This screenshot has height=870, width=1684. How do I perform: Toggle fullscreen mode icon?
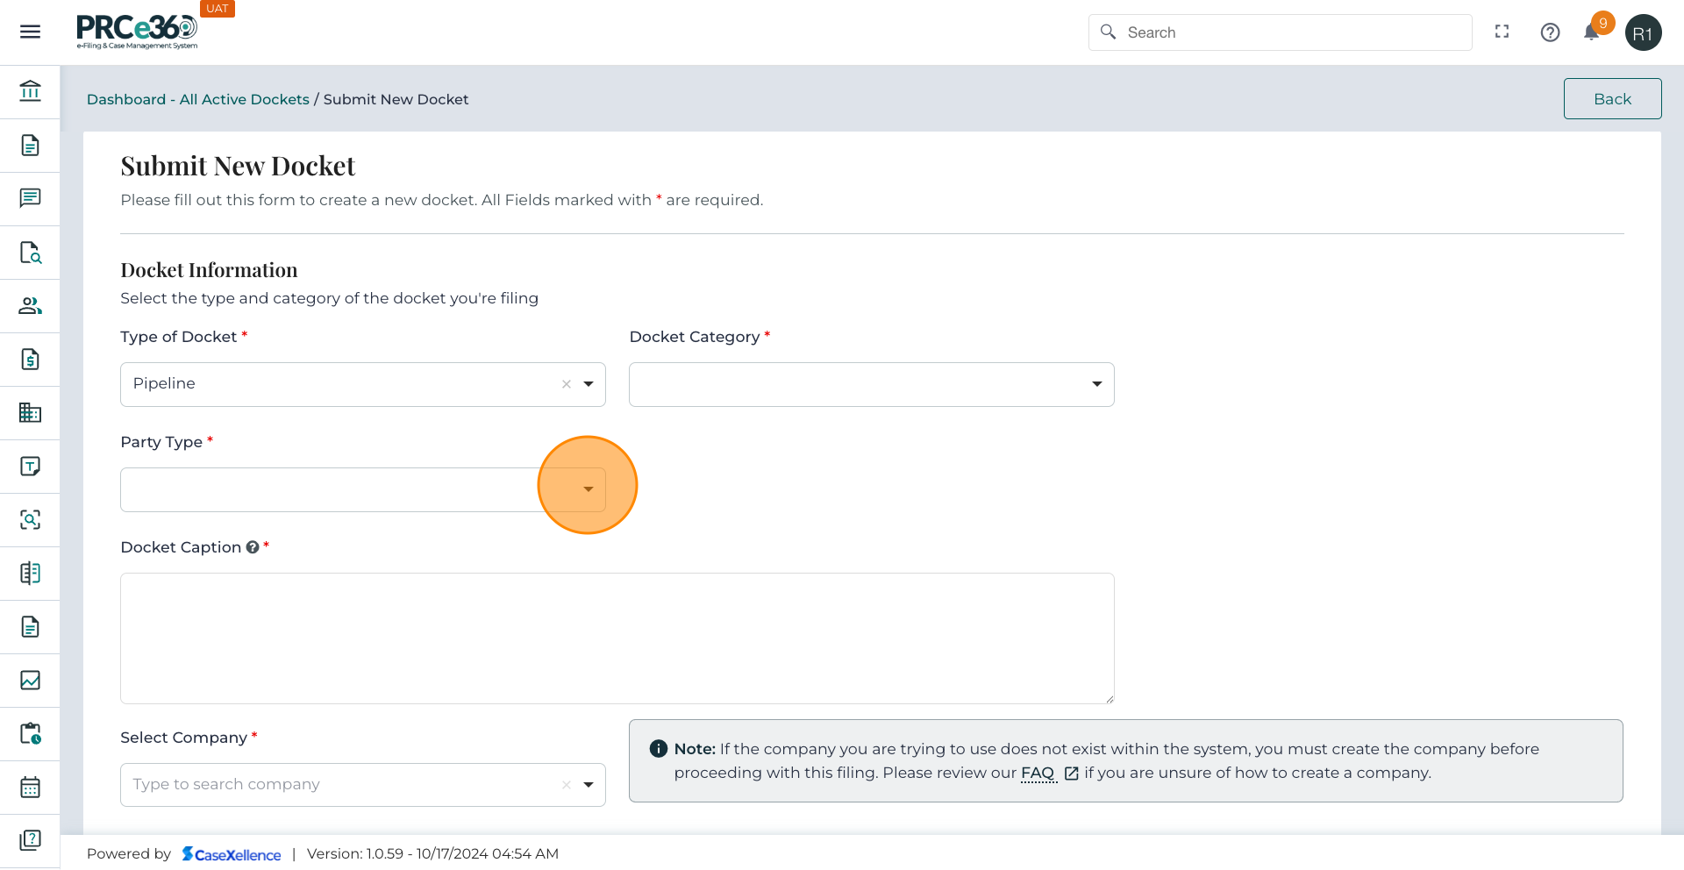1502,32
